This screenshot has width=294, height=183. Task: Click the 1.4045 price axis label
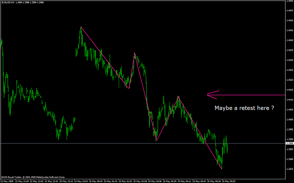tap(290, 30)
